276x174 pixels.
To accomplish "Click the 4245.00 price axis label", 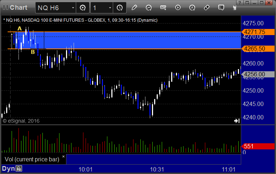I will 253,104.
